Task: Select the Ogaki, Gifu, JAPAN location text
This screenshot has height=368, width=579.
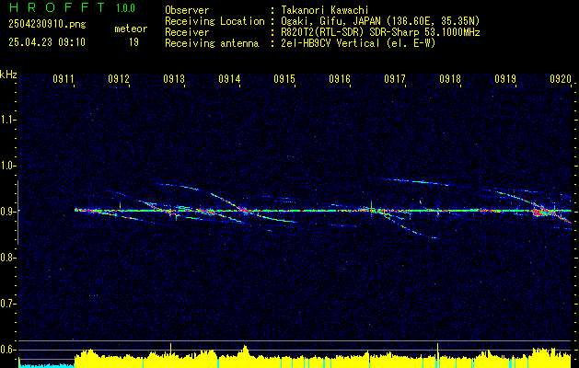Action: point(380,21)
